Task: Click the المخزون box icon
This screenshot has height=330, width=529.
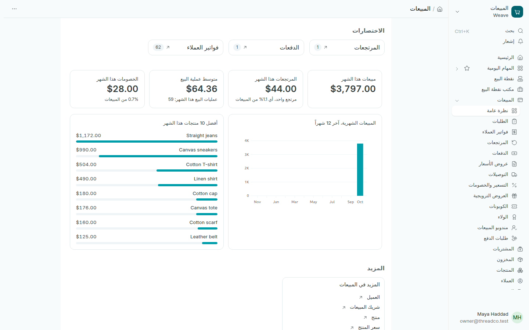Action: [x=520, y=260]
